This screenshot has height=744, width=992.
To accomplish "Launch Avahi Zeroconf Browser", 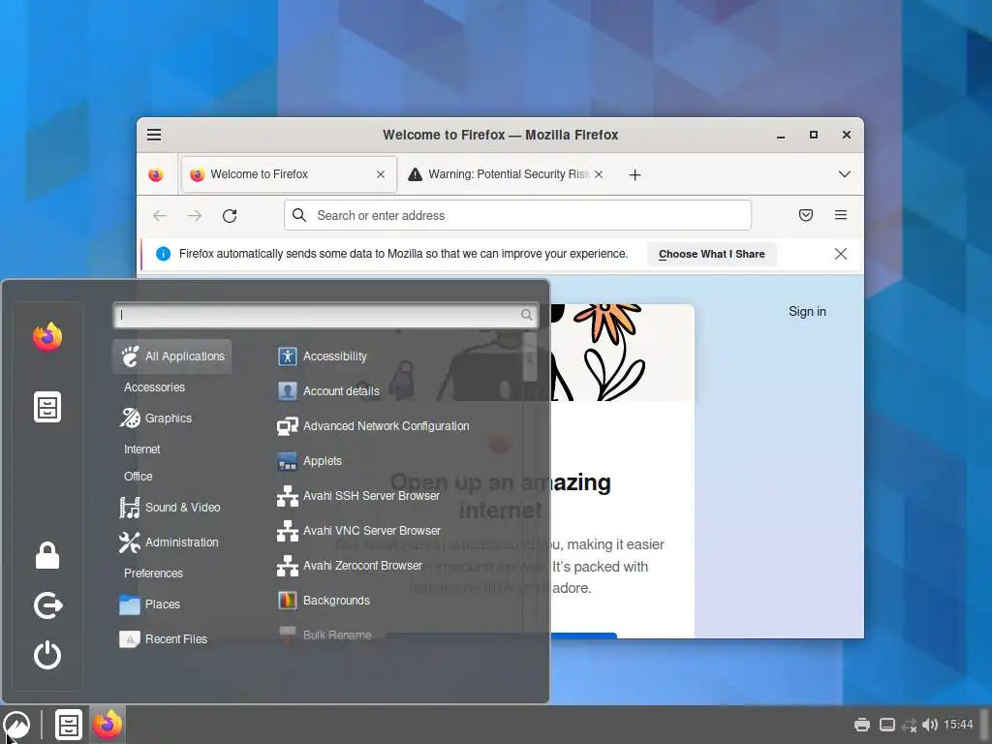I will tap(350, 565).
